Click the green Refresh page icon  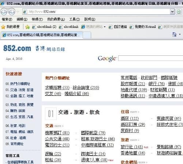click(179, 12)
